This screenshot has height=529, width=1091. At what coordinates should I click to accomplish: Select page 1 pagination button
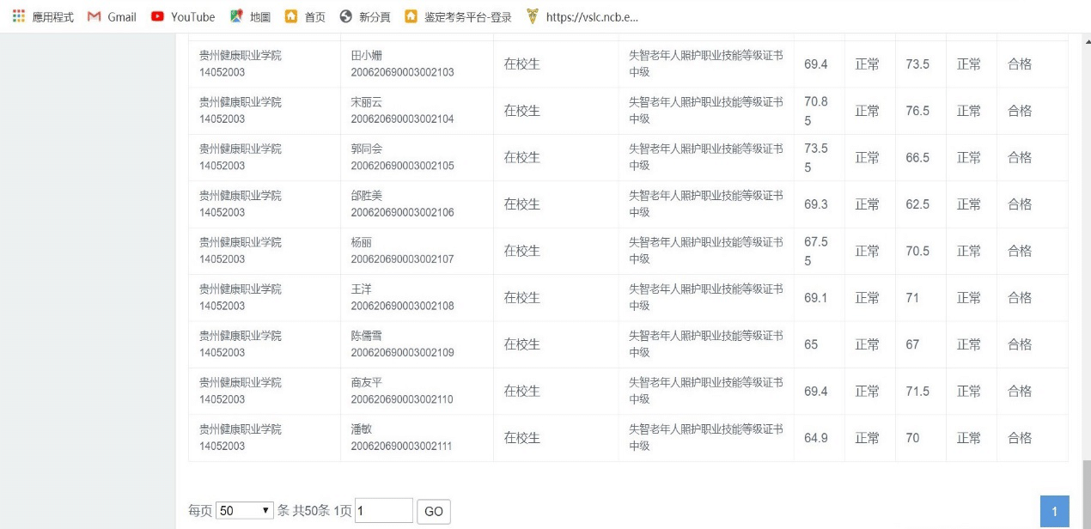coord(1054,511)
